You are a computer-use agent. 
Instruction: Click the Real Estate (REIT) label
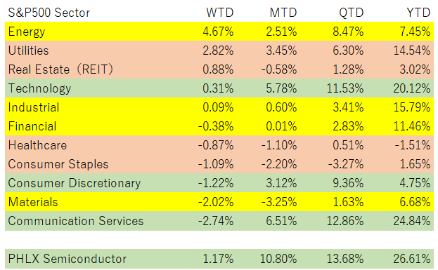tap(60, 69)
